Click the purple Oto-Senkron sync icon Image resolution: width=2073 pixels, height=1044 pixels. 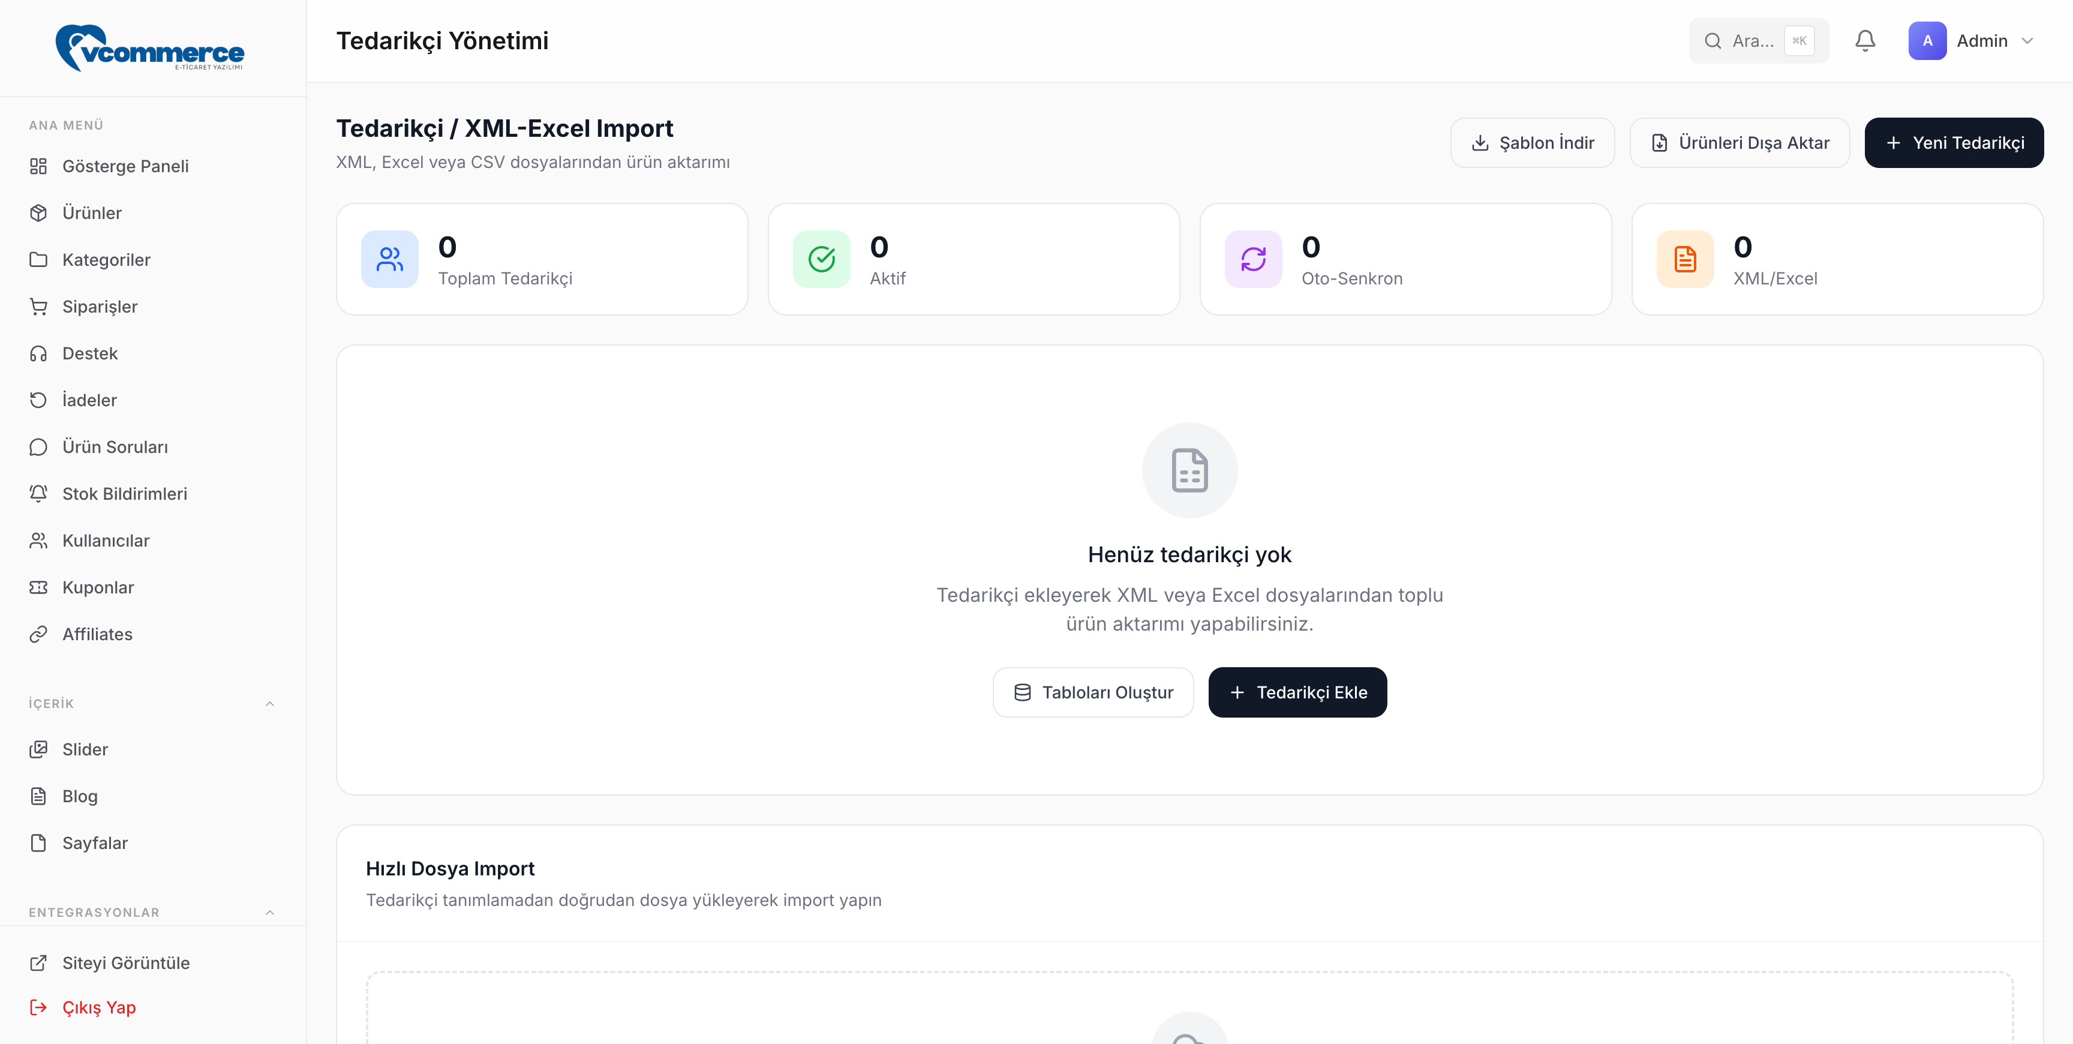pyautogui.click(x=1253, y=259)
